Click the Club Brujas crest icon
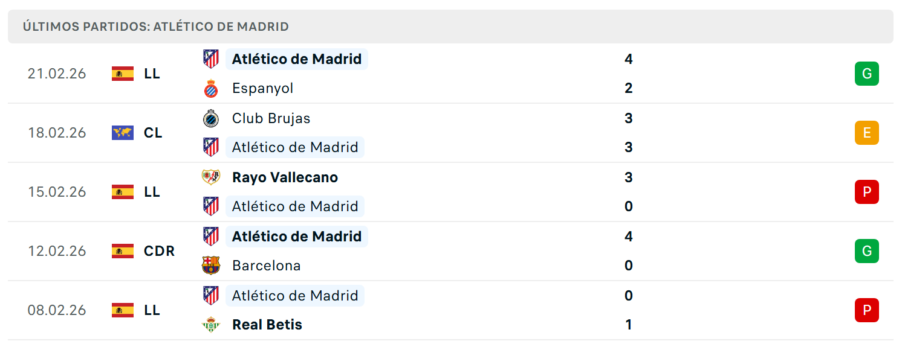The image size is (902, 350). (x=211, y=118)
